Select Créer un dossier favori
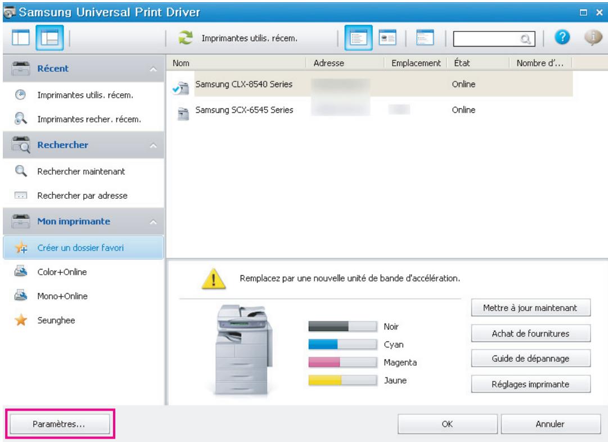The image size is (608, 442). coord(83,247)
